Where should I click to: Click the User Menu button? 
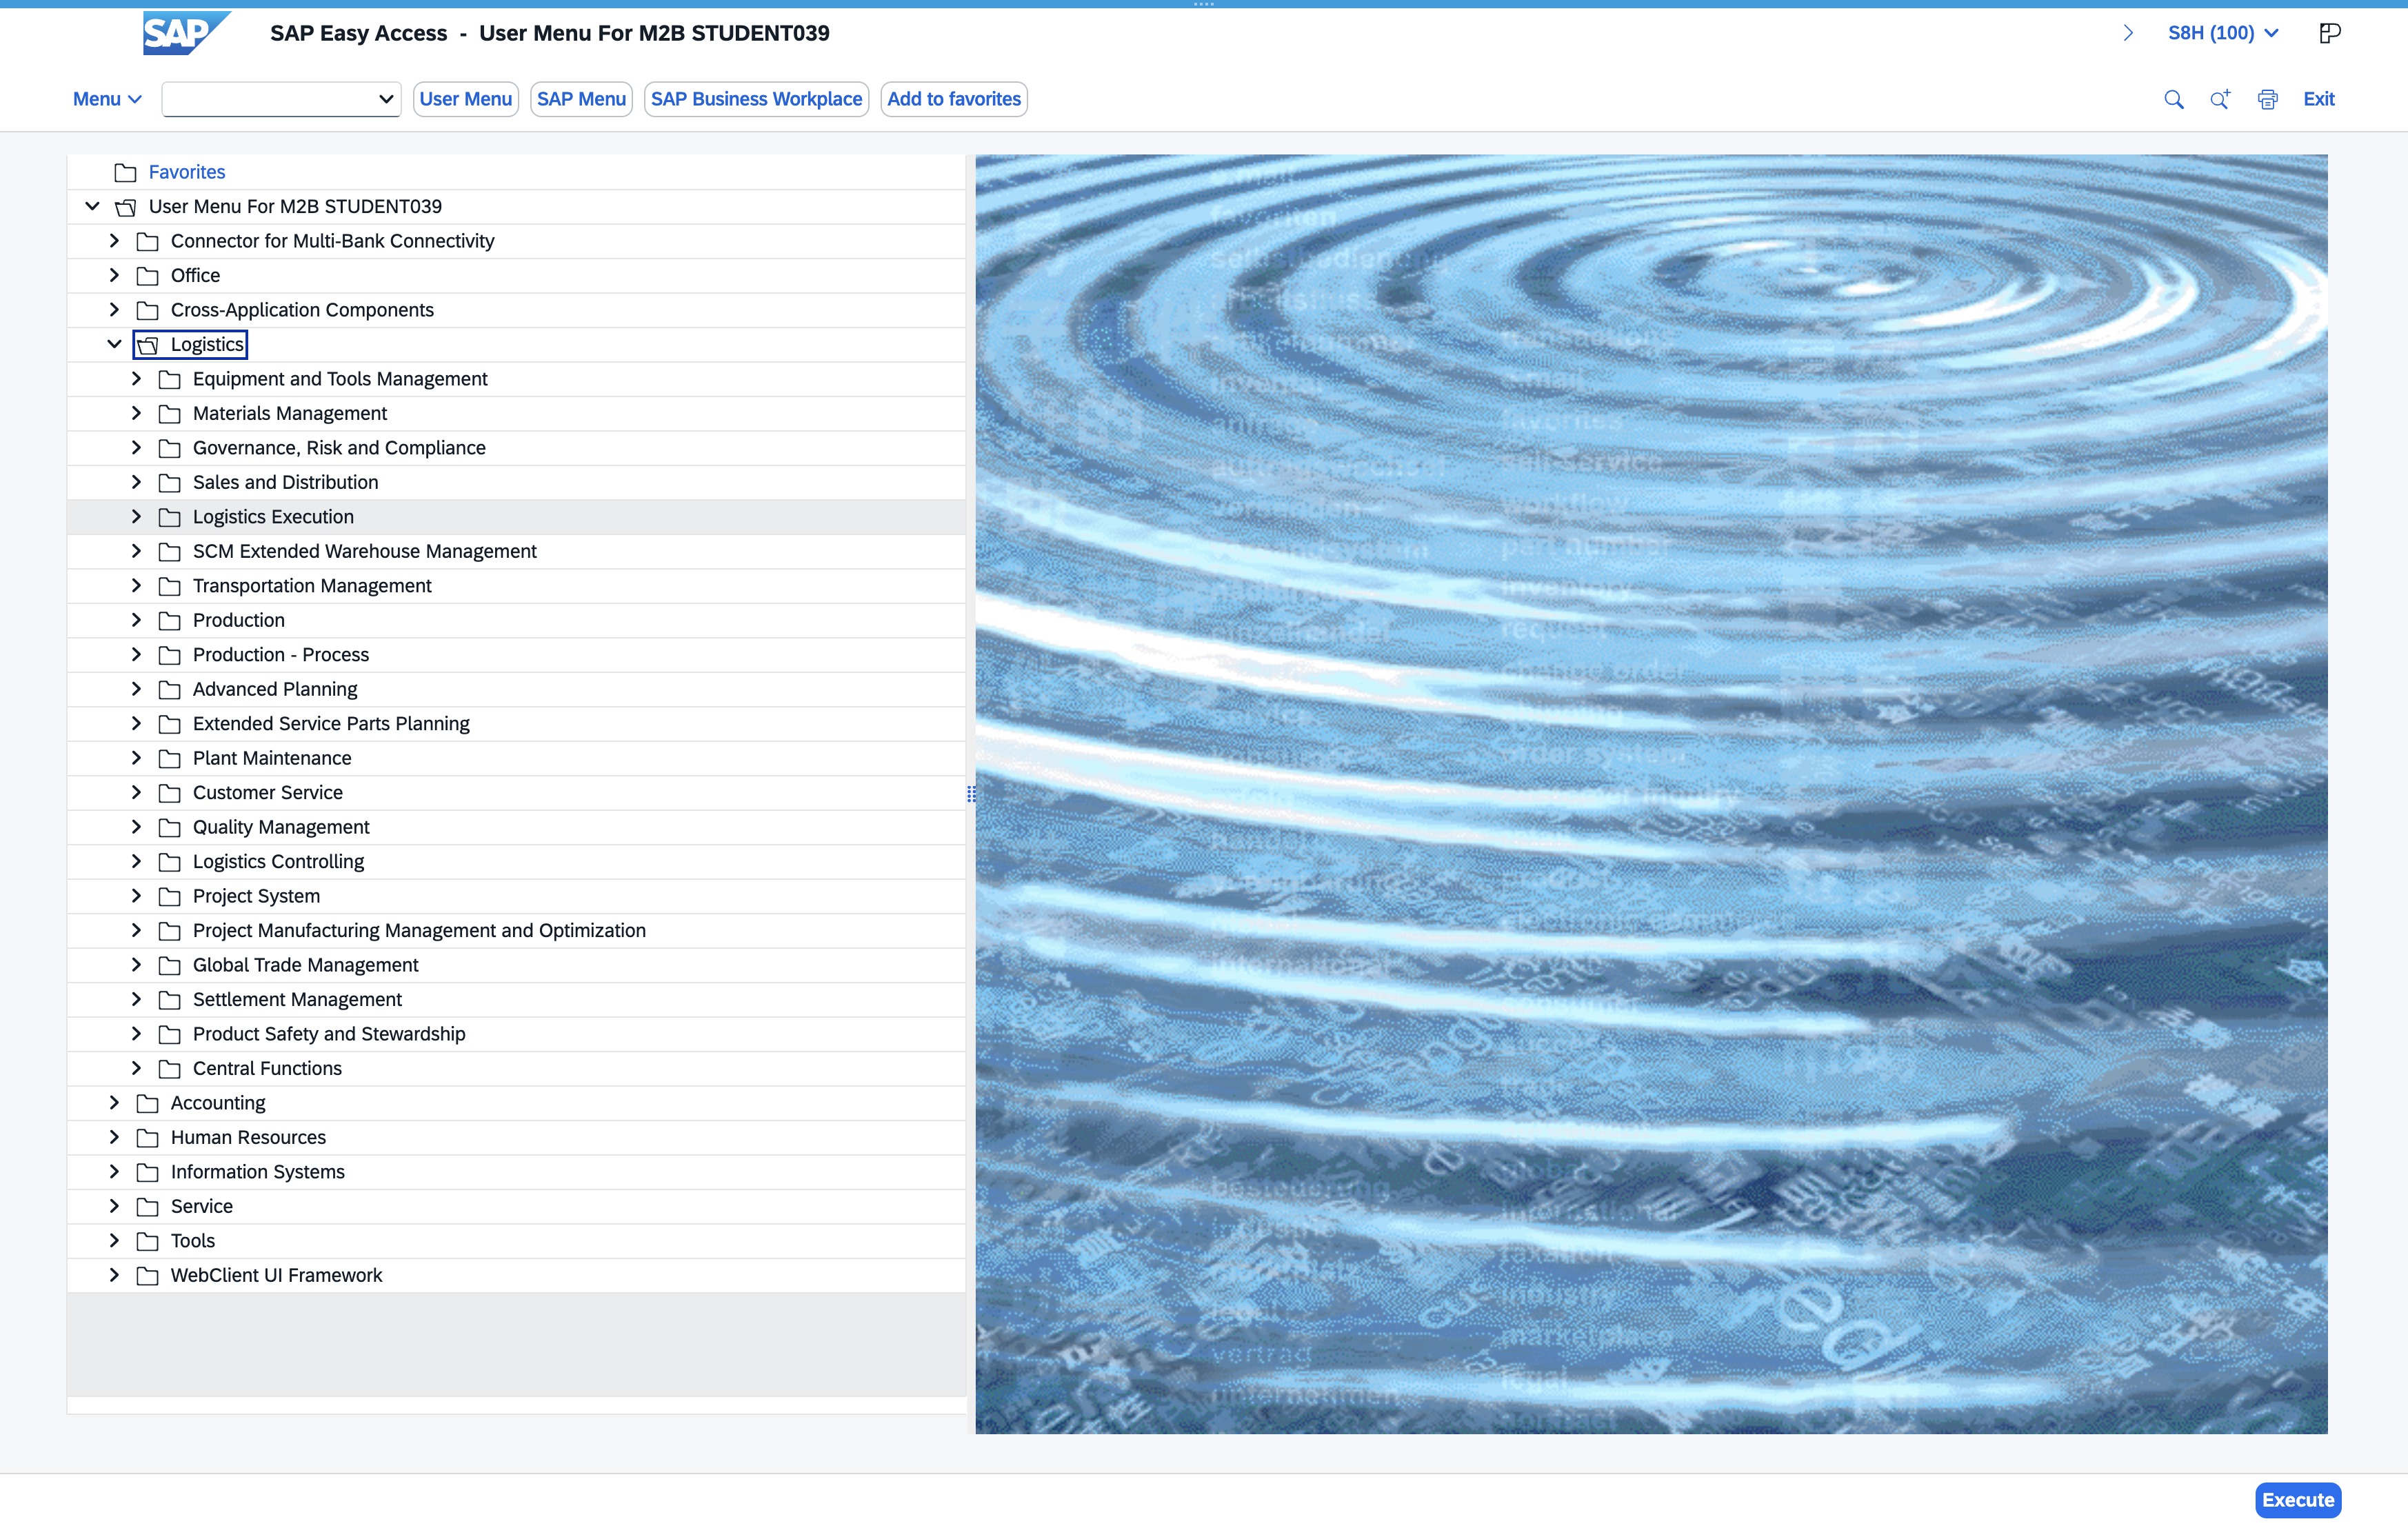click(x=465, y=99)
